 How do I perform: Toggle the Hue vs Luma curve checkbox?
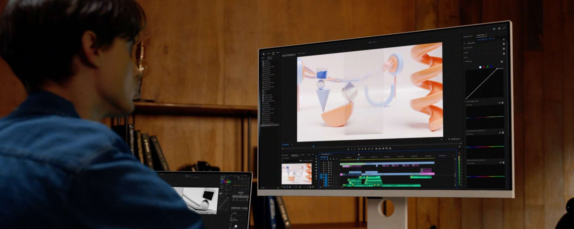(503, 163)
